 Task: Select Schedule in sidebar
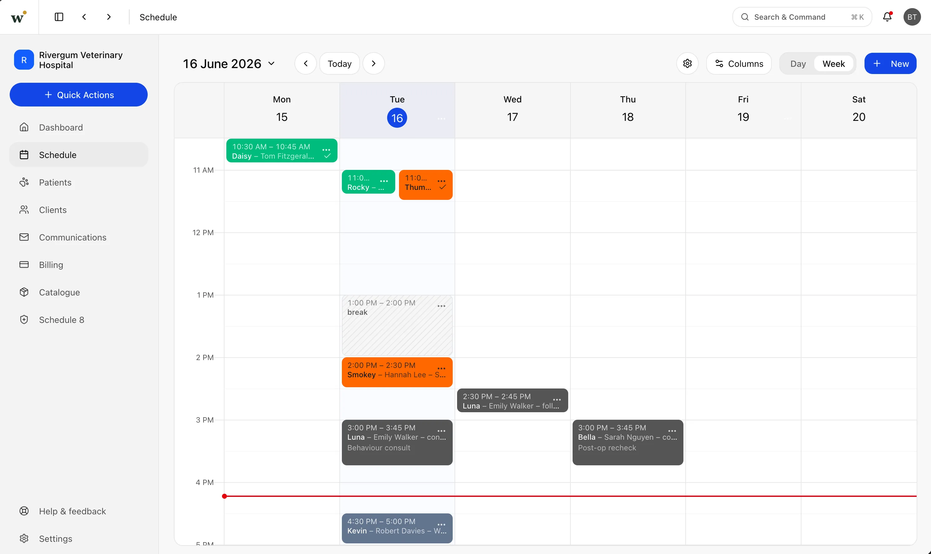[79, 155]
